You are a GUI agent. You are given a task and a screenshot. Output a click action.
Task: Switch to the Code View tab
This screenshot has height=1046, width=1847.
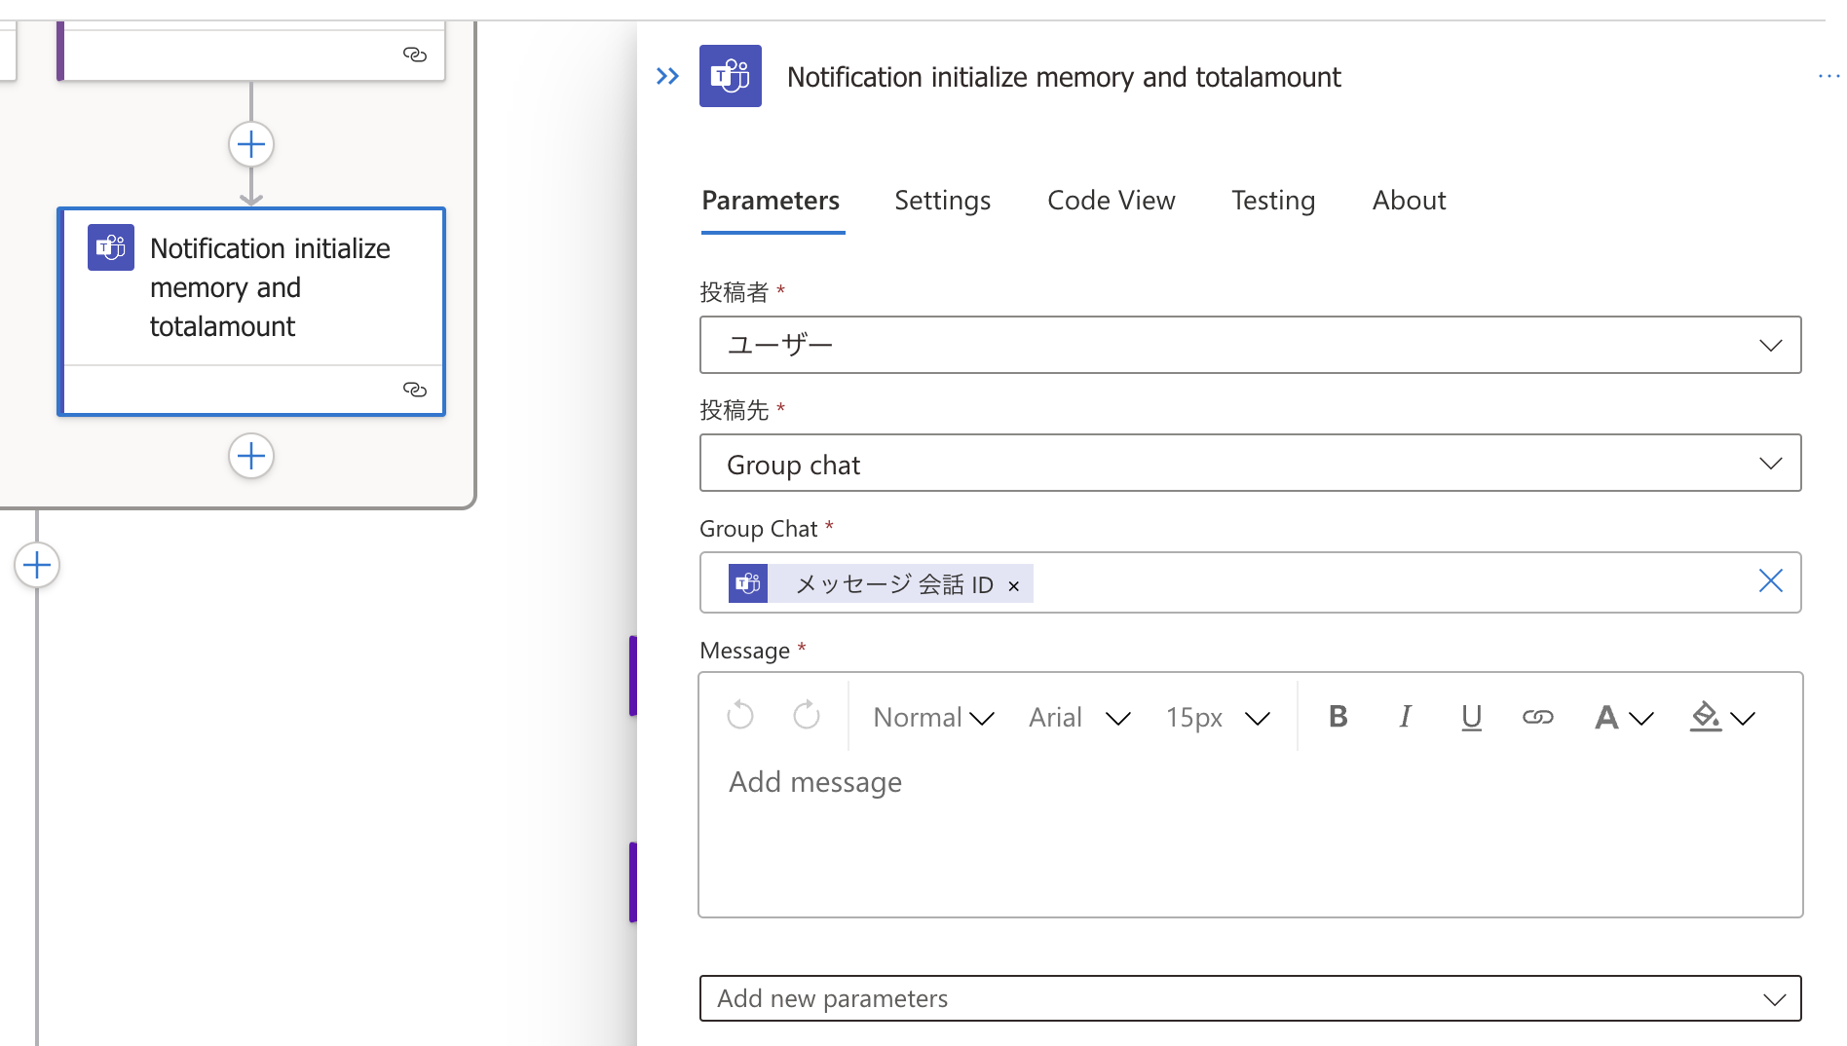click(x=1111, y=200)
